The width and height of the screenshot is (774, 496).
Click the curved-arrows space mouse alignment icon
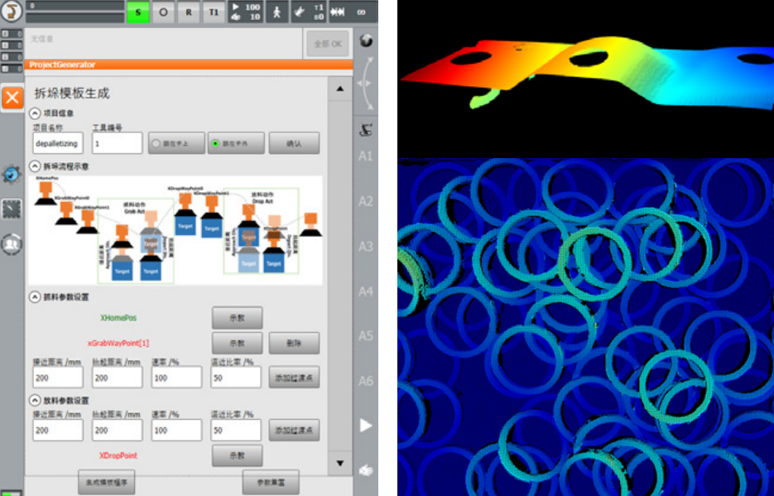(x=366, y=83)
